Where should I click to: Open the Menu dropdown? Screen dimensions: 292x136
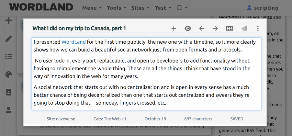[x=92, y=8]
